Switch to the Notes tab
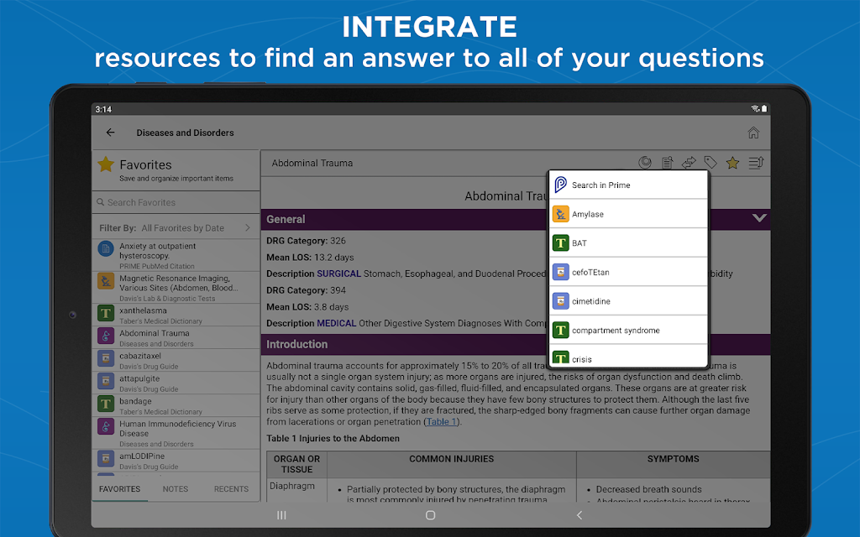 pyautogui.click(x=176, y=488)
